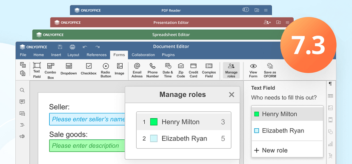This screenshot has width=352, height=164.
Task: Choose Elizabeth Ryan in role dropdown list
Action: tap(287, 130)
